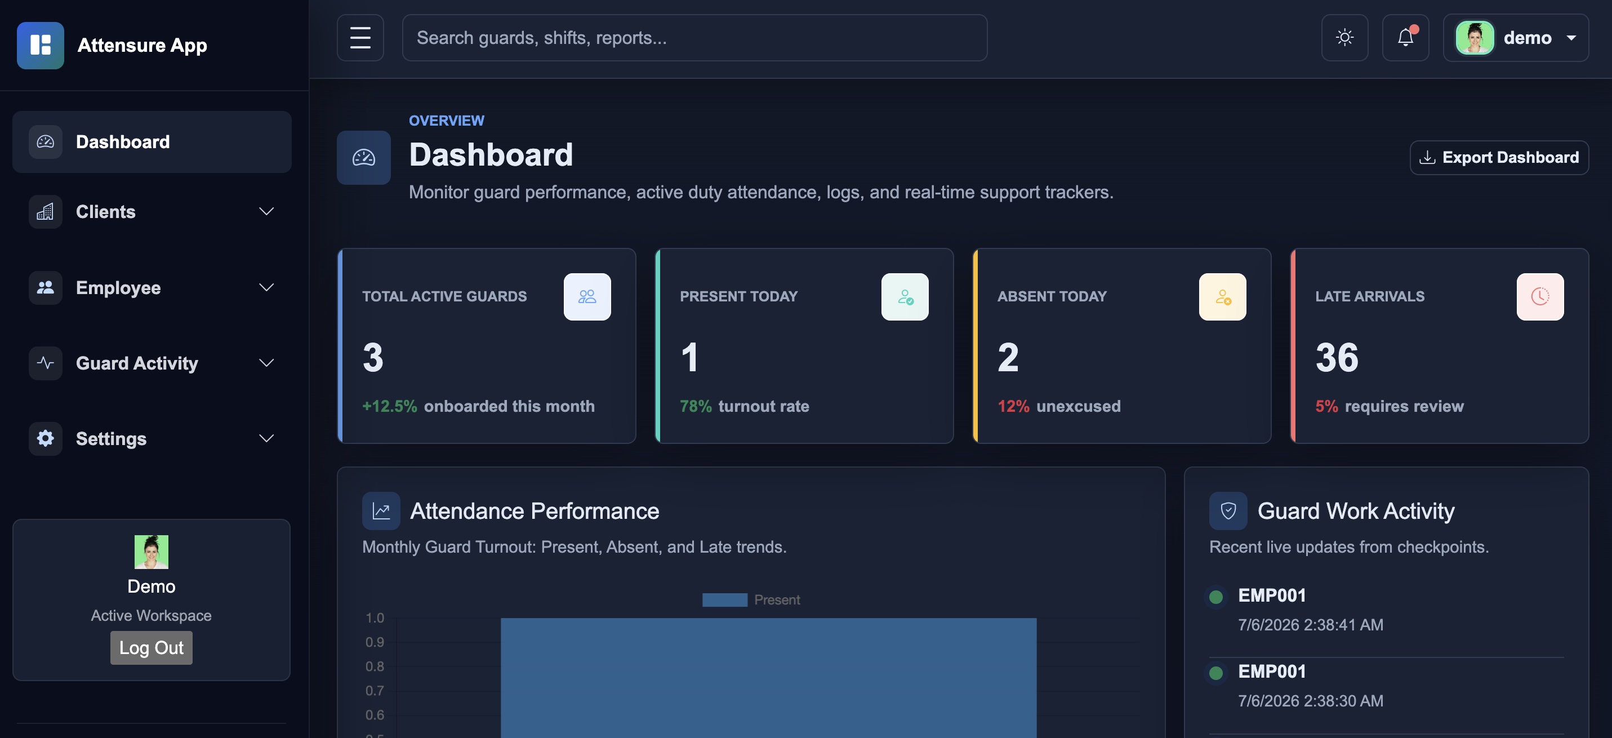Expand the Guard Activity chevron
1612x738 pixels.
[x=266, y=363]
